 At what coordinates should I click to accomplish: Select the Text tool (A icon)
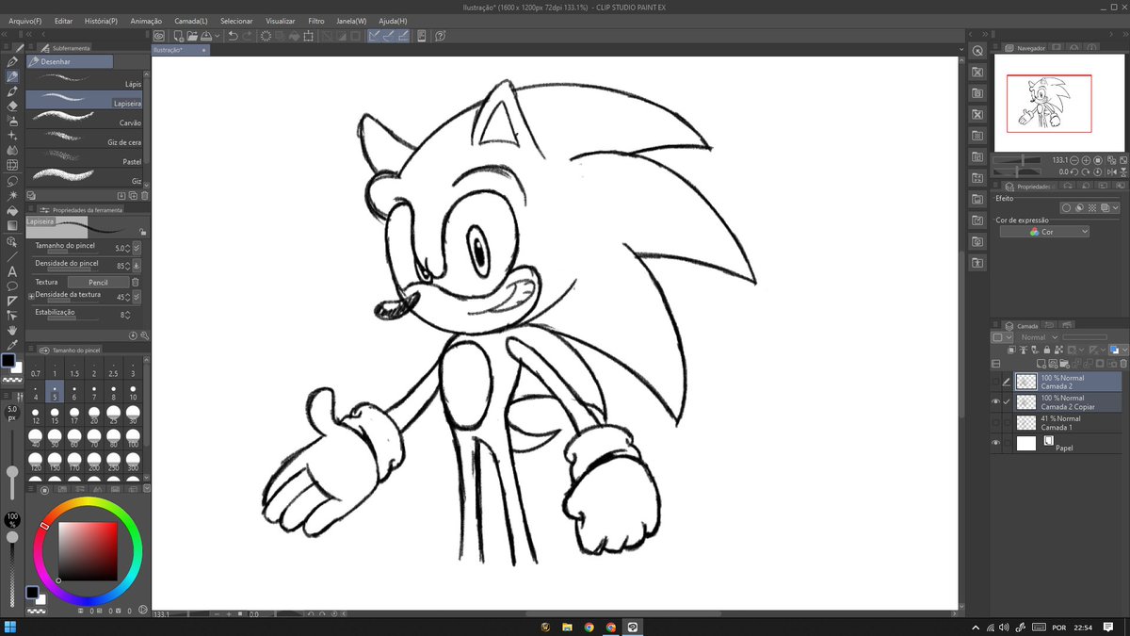click(12, 271)
